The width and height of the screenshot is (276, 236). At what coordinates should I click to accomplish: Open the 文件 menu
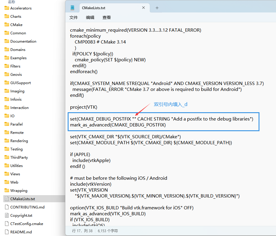[74, 17]
